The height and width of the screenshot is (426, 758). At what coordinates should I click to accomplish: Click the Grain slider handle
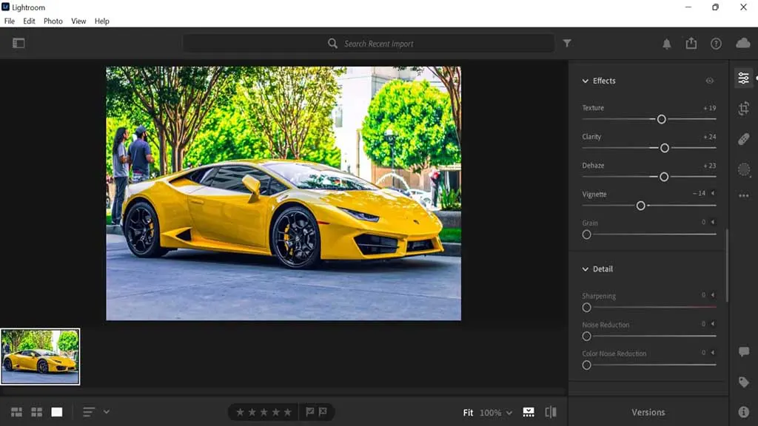(586, 234)
